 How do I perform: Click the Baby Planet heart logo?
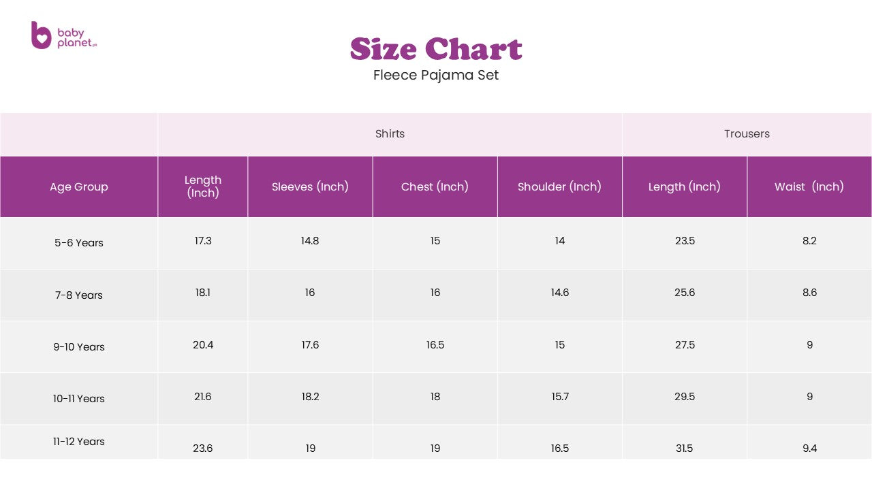[41, 35]
